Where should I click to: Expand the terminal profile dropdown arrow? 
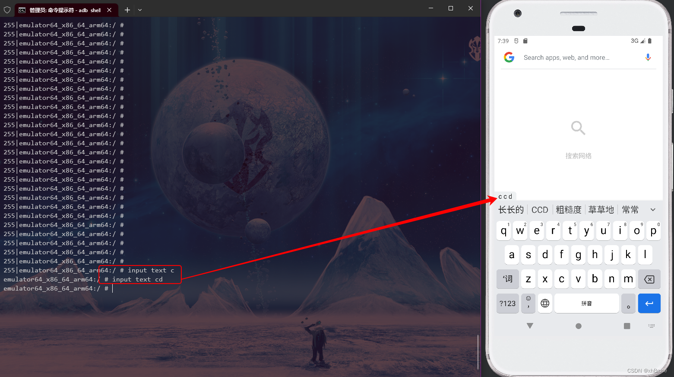pos(140,10)
